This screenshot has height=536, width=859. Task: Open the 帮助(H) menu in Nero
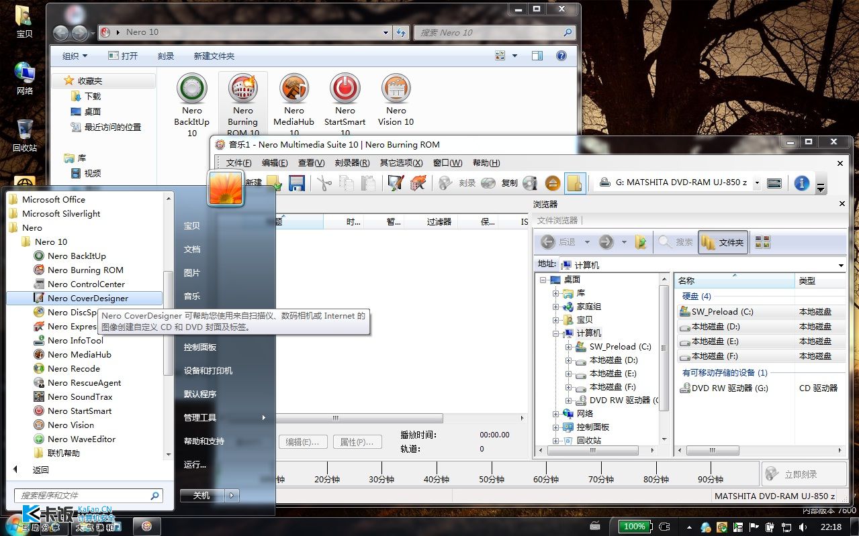pyautogui.click(x=486, y=163)
